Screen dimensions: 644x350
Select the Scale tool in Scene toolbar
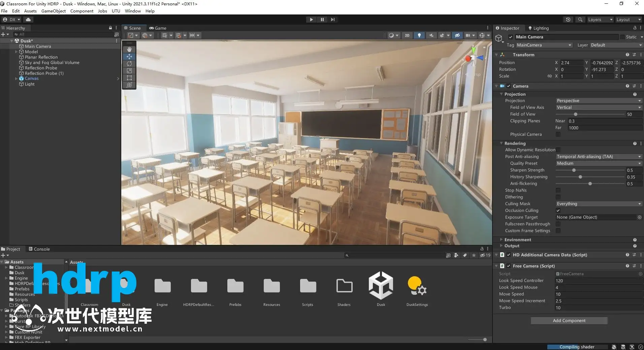coord(129,71)
